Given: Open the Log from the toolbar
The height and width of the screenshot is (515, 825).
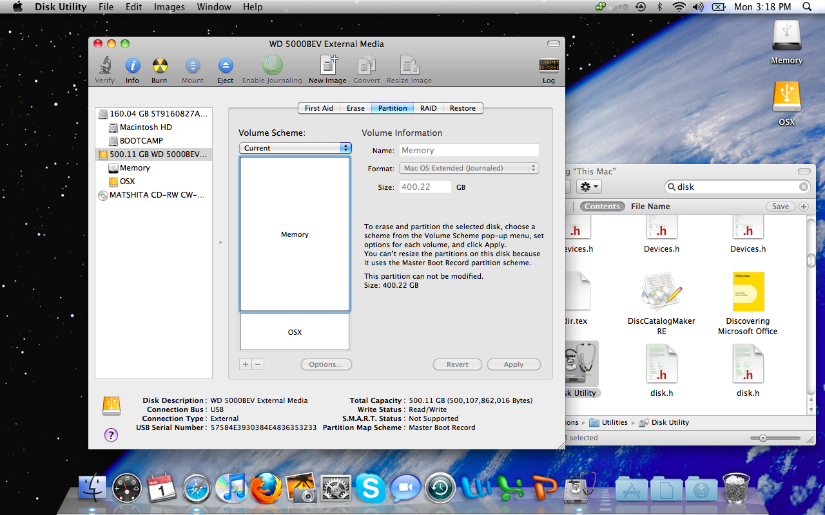Looking at the screenshot, I should [548, 66].
